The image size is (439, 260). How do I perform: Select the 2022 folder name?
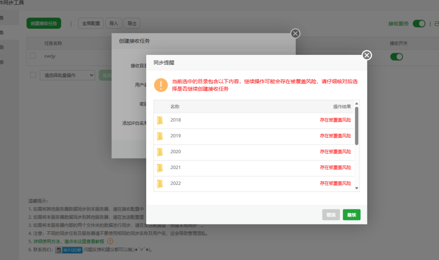175,183
